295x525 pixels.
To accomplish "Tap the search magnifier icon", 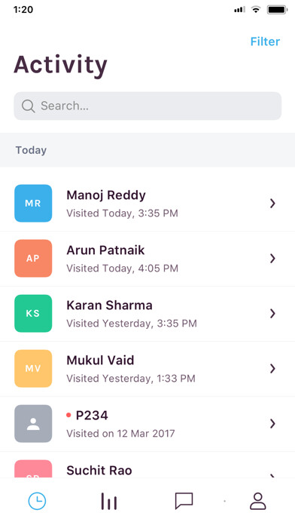I will [29, 106].
